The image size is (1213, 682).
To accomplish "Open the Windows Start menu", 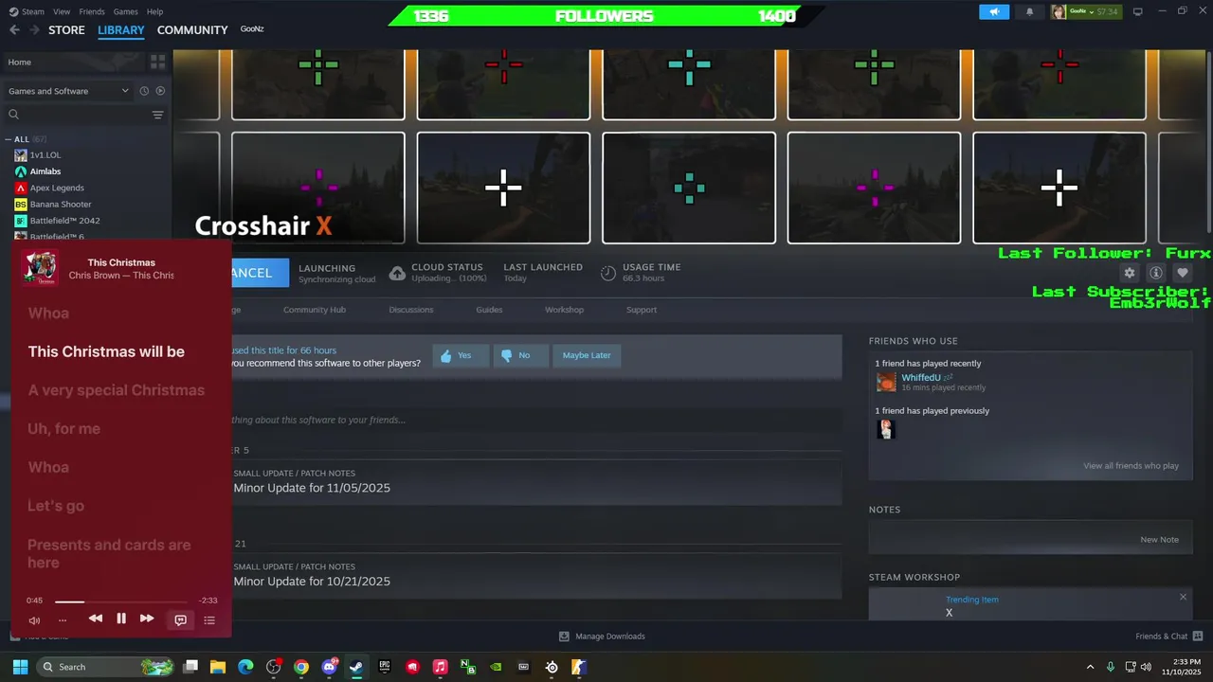I will click(20, 667).
